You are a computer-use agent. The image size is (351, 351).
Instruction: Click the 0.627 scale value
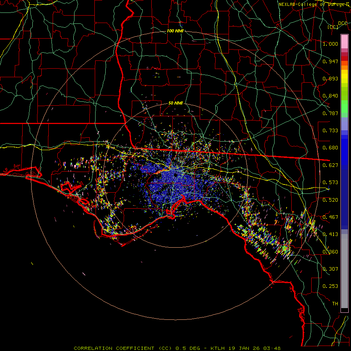point(330,165)
